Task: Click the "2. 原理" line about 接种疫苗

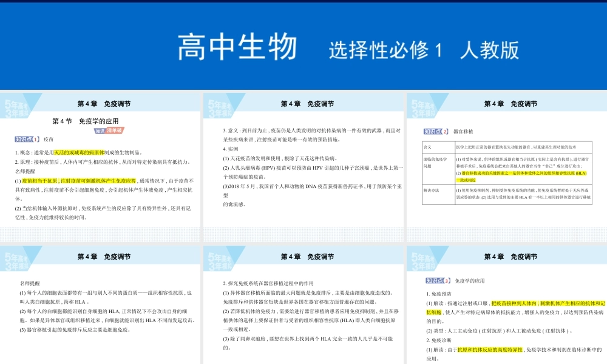Action: click(x=103, y=162)
